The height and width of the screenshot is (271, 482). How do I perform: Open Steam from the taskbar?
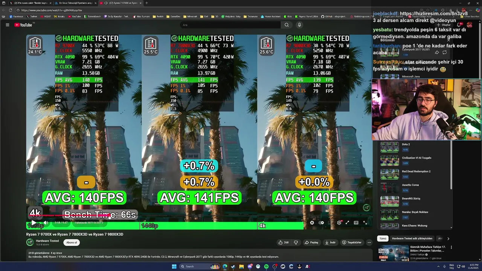(x=233, y=266)
